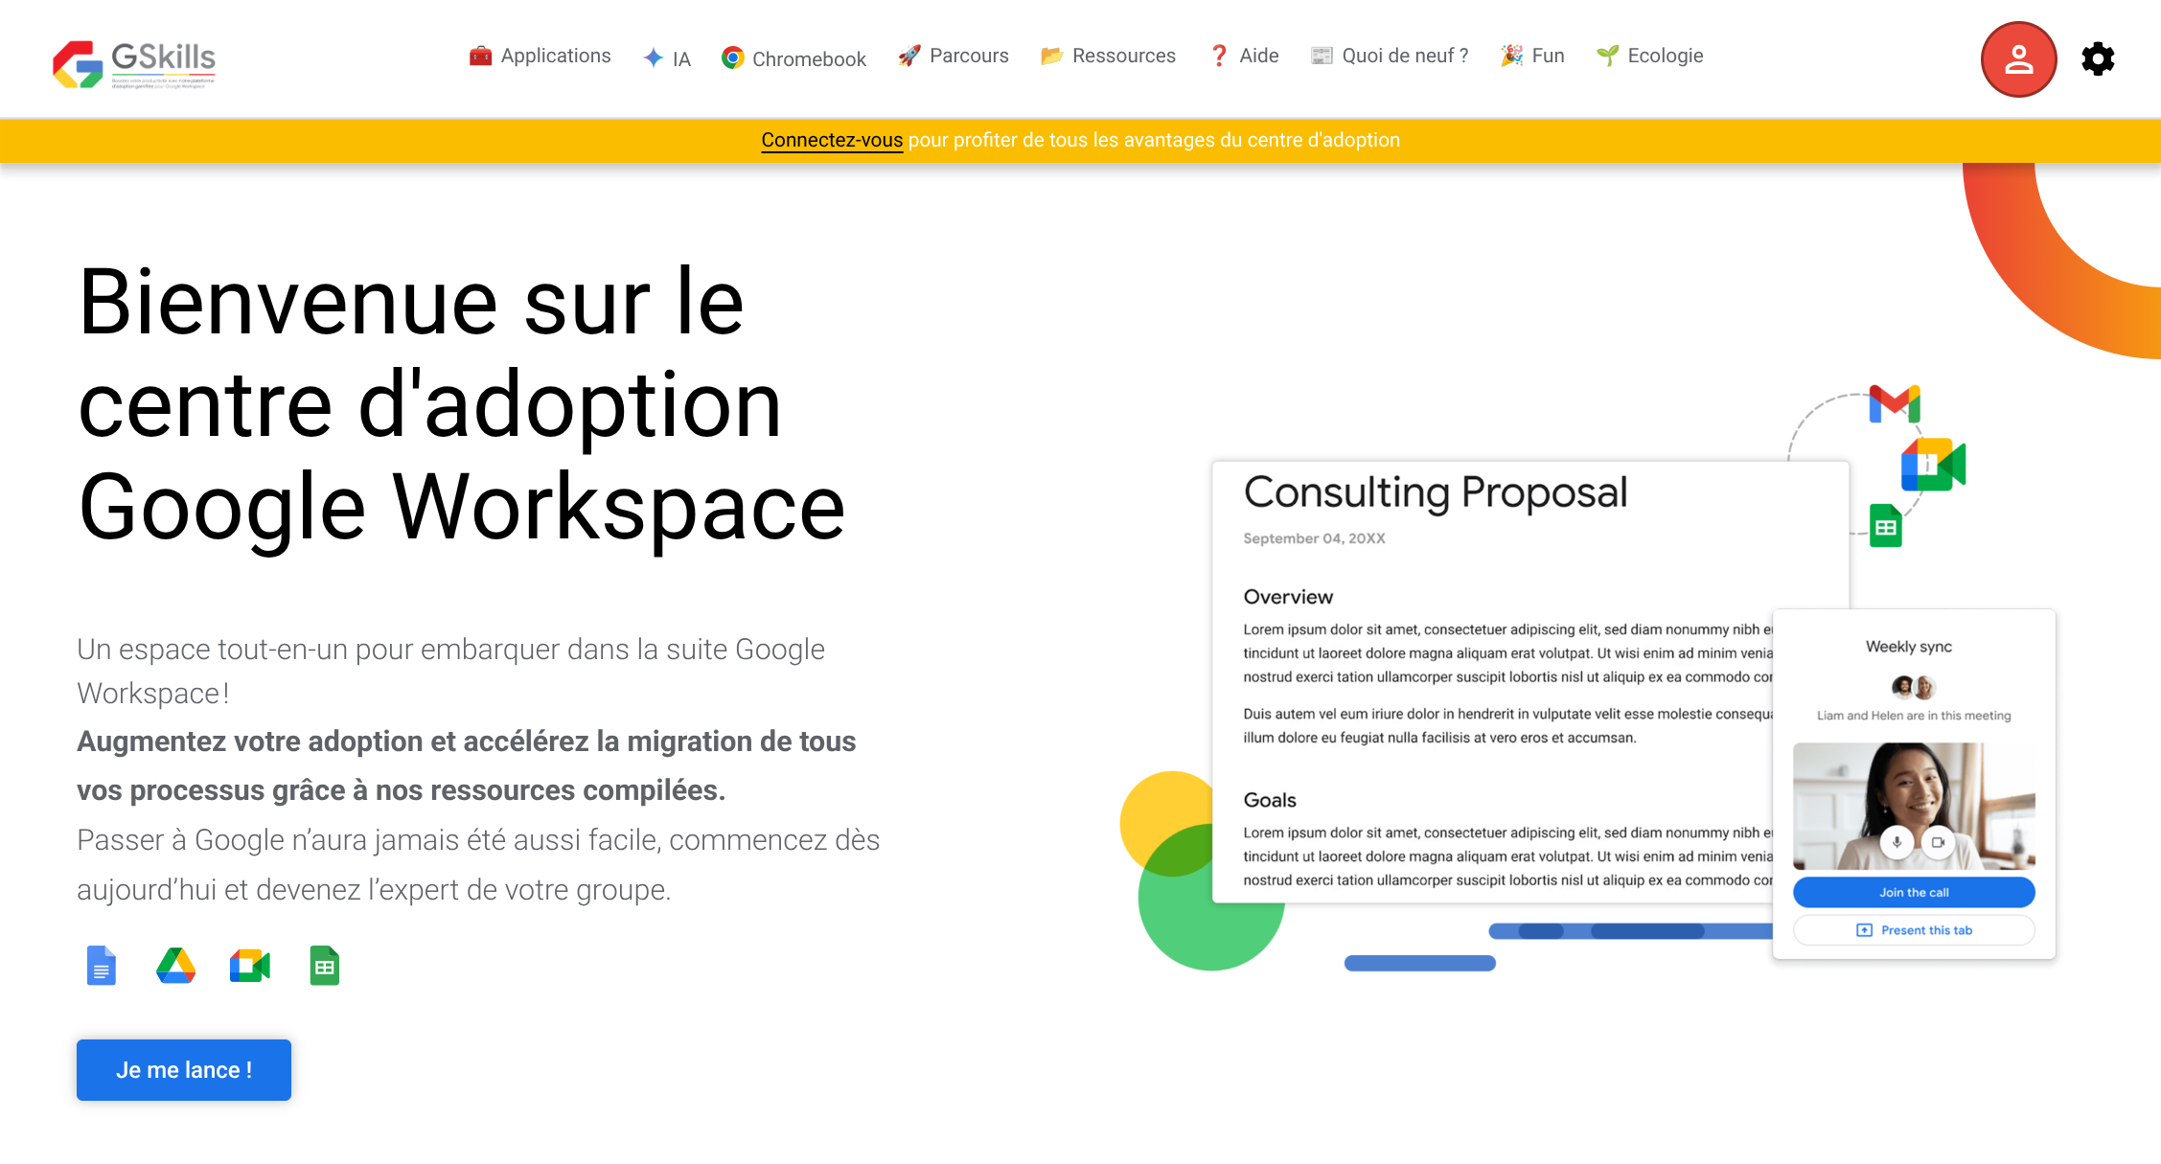Viewport: 2161px width, 1164px height.
Task: Open the Aide menu item
Action: (1244, 56)
